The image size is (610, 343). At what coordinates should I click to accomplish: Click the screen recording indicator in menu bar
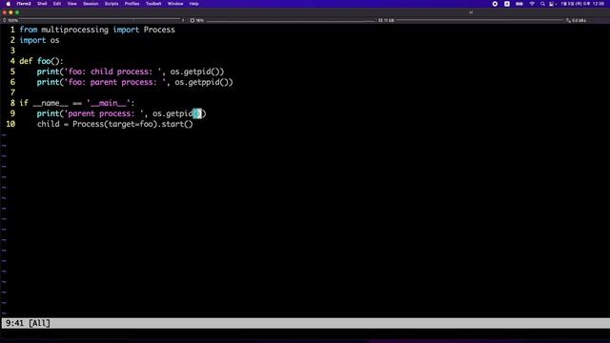[x=495, y=4]
